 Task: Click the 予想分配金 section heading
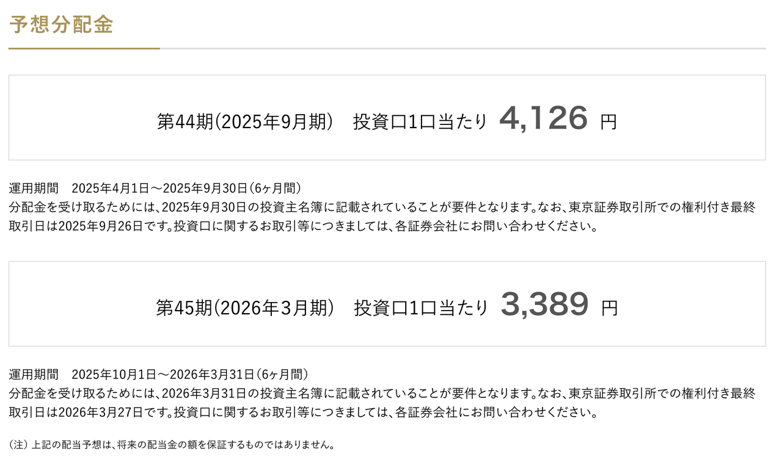point(61,24)
